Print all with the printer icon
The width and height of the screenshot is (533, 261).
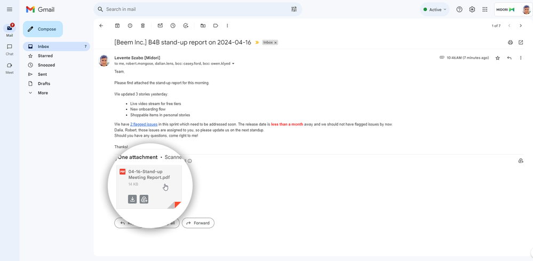(x=510, y=43)
